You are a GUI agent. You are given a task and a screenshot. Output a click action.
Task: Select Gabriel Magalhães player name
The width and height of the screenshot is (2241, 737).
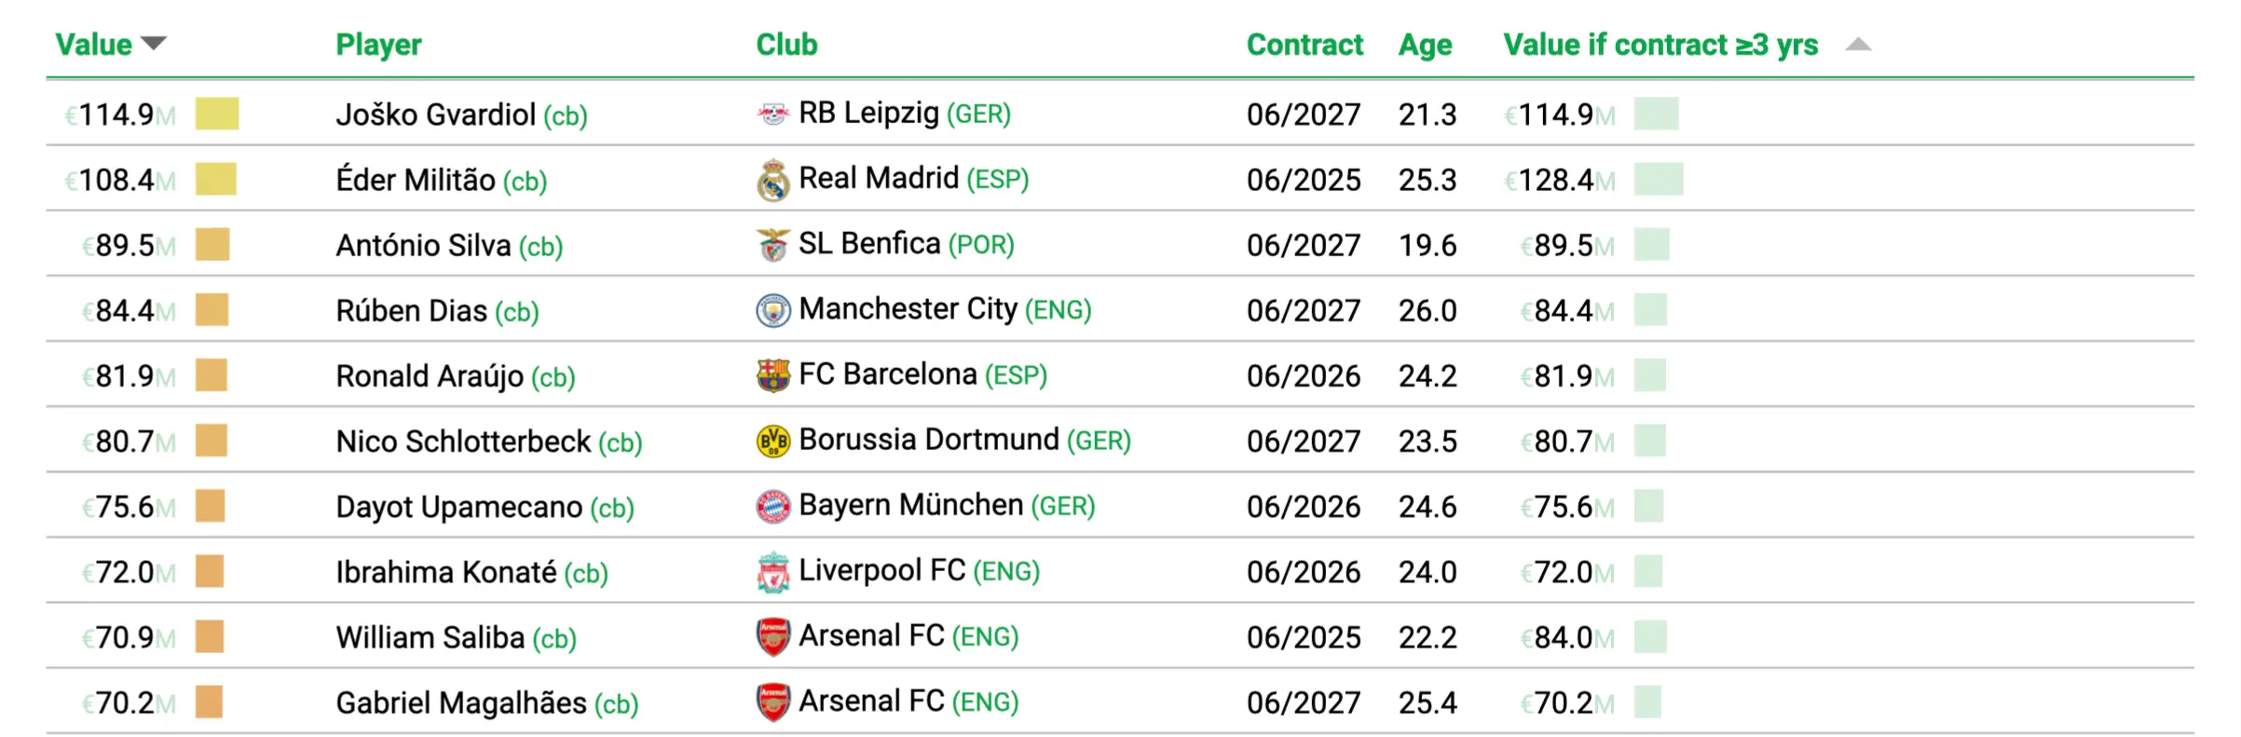(x=461, y=703)
